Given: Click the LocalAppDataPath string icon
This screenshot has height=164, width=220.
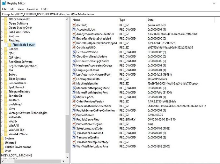Looking at the screenshot, I should (x=74, y=79).
